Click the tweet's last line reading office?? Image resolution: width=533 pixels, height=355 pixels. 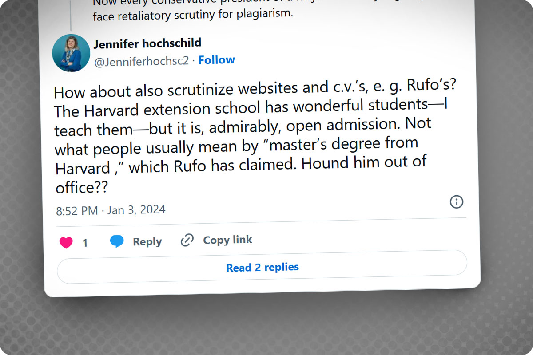click(82, 188)
